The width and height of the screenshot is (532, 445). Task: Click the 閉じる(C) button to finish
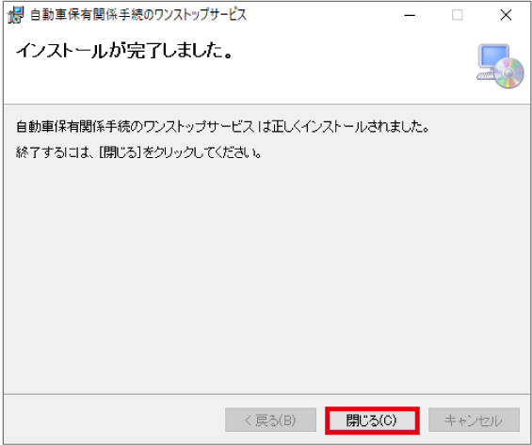coord(372,421)
